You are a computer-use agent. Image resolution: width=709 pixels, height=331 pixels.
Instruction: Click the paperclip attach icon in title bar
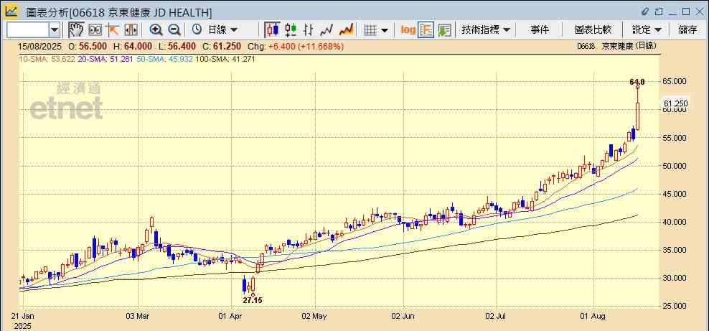point(645,11)
